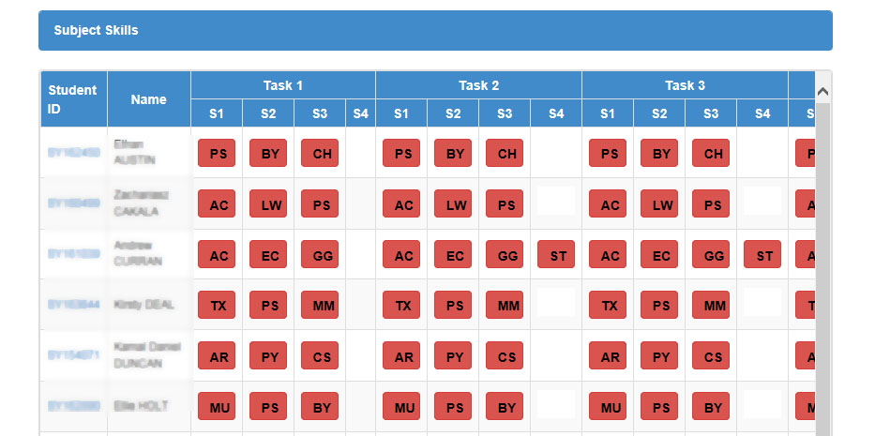The height and width of the screenshot is (436, 875).
Task: Open Andrew Curran's GG badge under Task 1
Action: (x=320, y=254)
